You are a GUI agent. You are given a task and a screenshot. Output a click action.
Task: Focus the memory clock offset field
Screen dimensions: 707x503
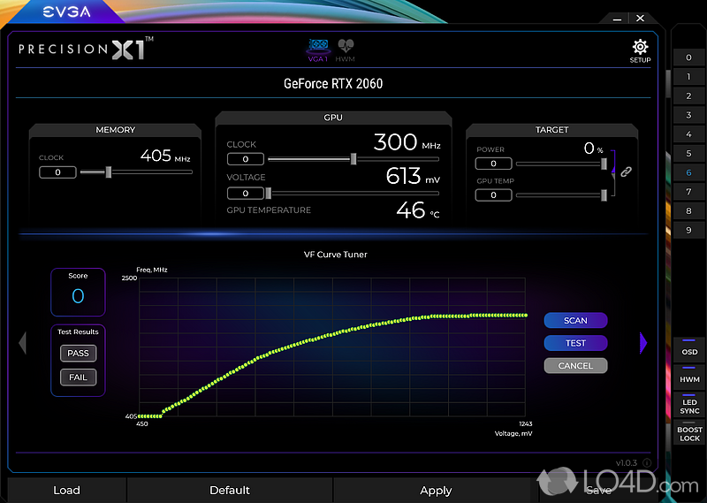57,172
